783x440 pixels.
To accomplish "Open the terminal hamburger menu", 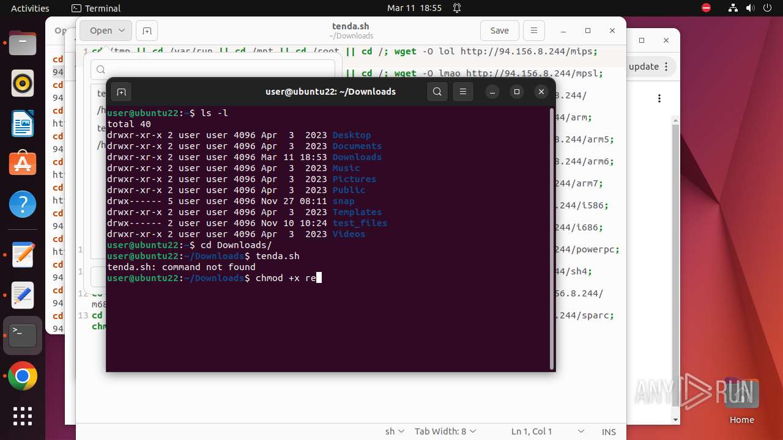I will pyautogui.click(x=463, y=92).
